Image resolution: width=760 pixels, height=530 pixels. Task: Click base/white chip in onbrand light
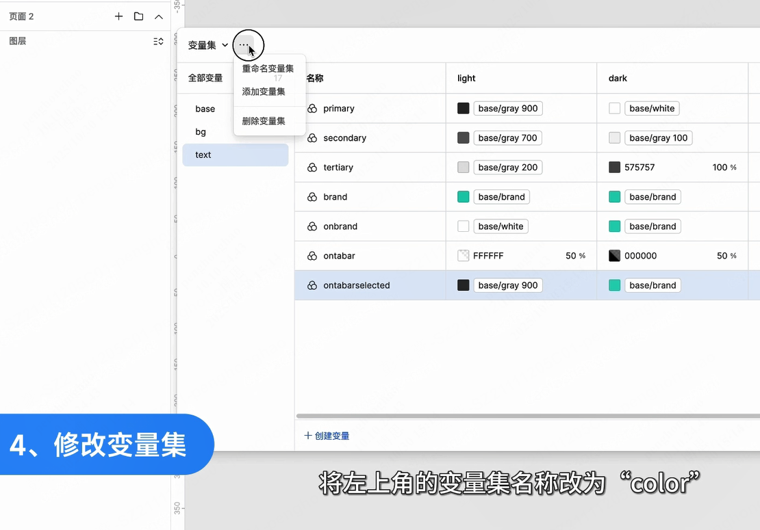tap(501, 226)
